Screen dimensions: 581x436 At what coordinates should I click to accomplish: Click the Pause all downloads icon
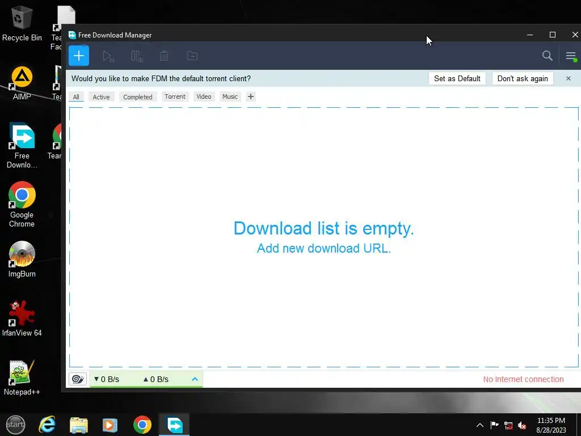pos(137,56)
